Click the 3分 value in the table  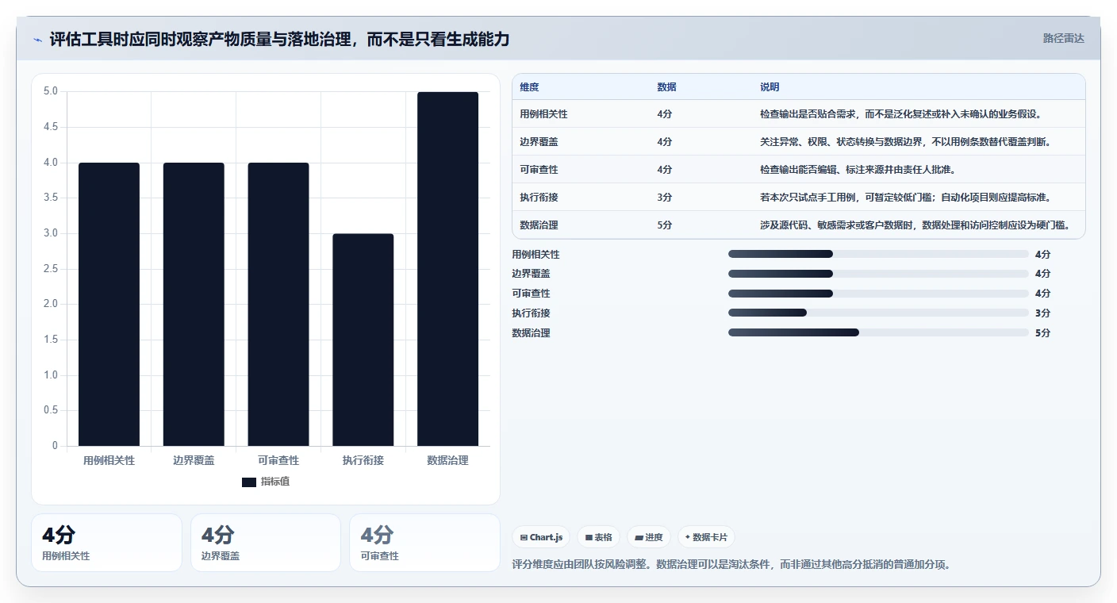pyautogui.click(x=664, y=198)
